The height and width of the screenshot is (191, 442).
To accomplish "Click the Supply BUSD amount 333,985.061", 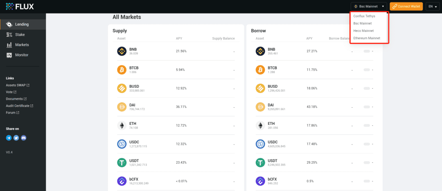I will pyautogui.click(x=137, y=91).
